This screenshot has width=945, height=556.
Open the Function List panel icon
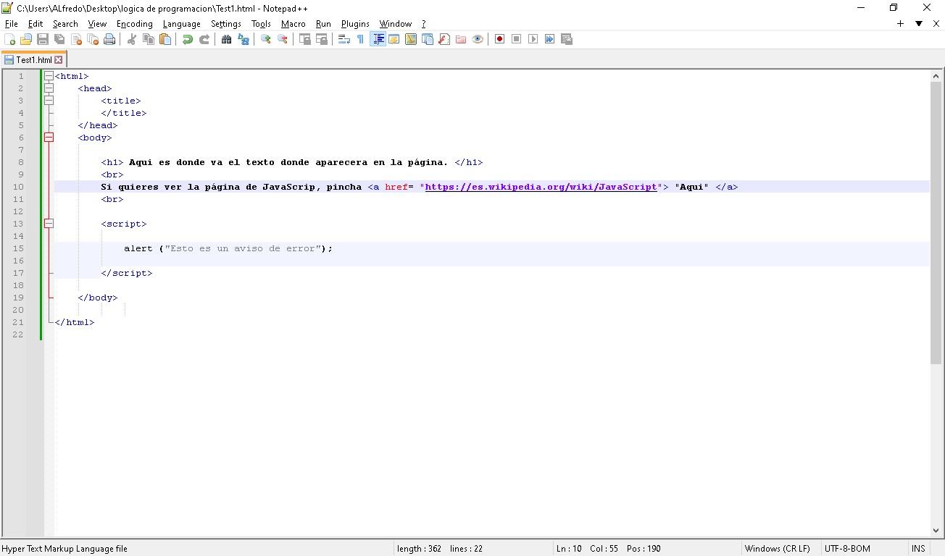pos(444,39)
